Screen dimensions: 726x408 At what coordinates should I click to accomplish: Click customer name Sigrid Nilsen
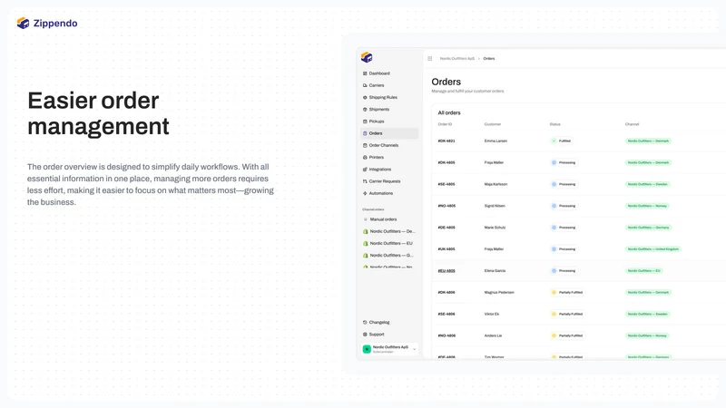495,206
